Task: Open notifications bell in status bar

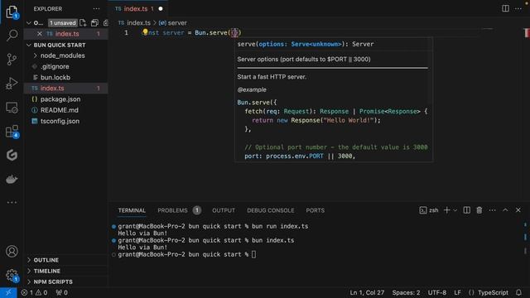Action: 519,292
